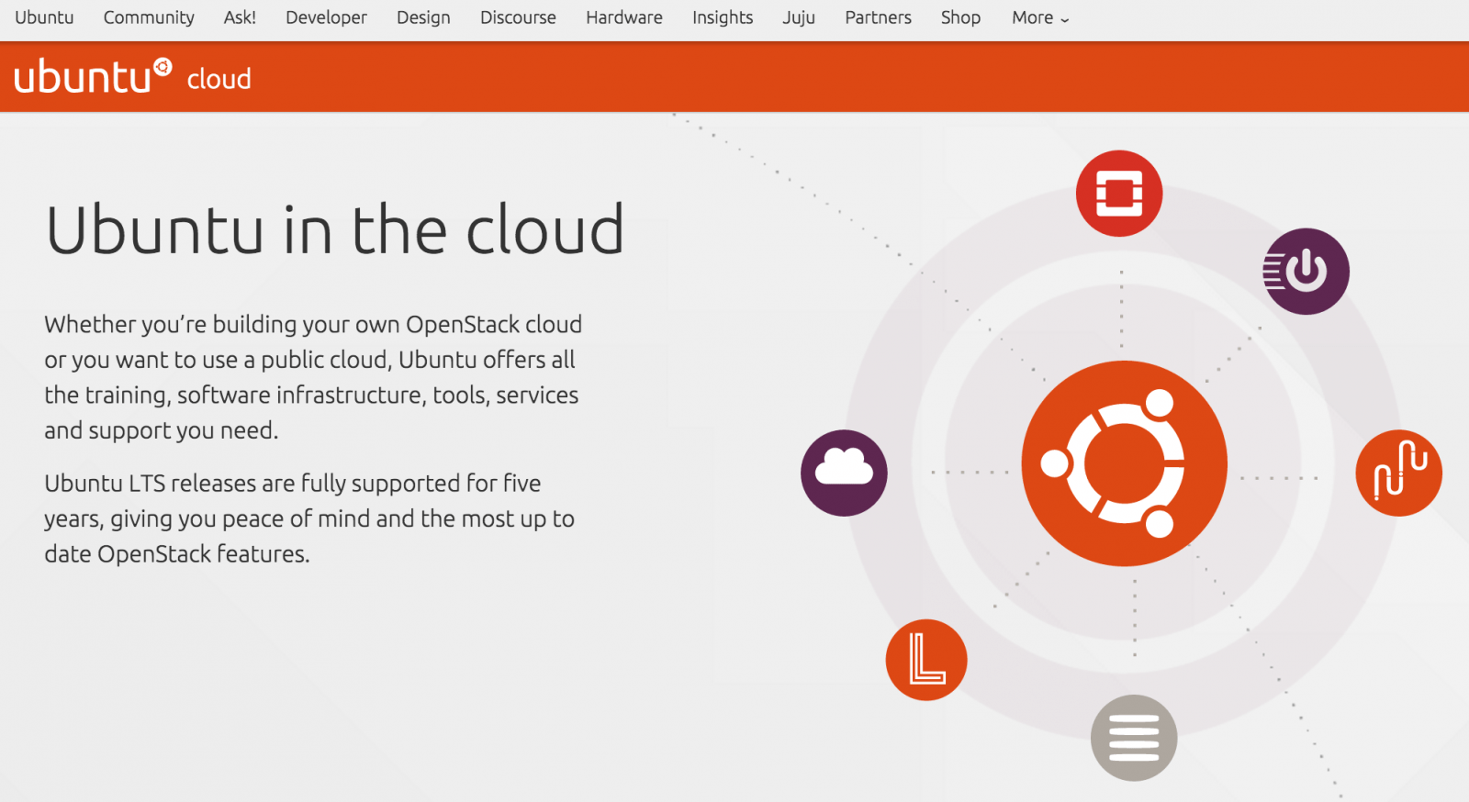Click the purple power button icon

1306,272
